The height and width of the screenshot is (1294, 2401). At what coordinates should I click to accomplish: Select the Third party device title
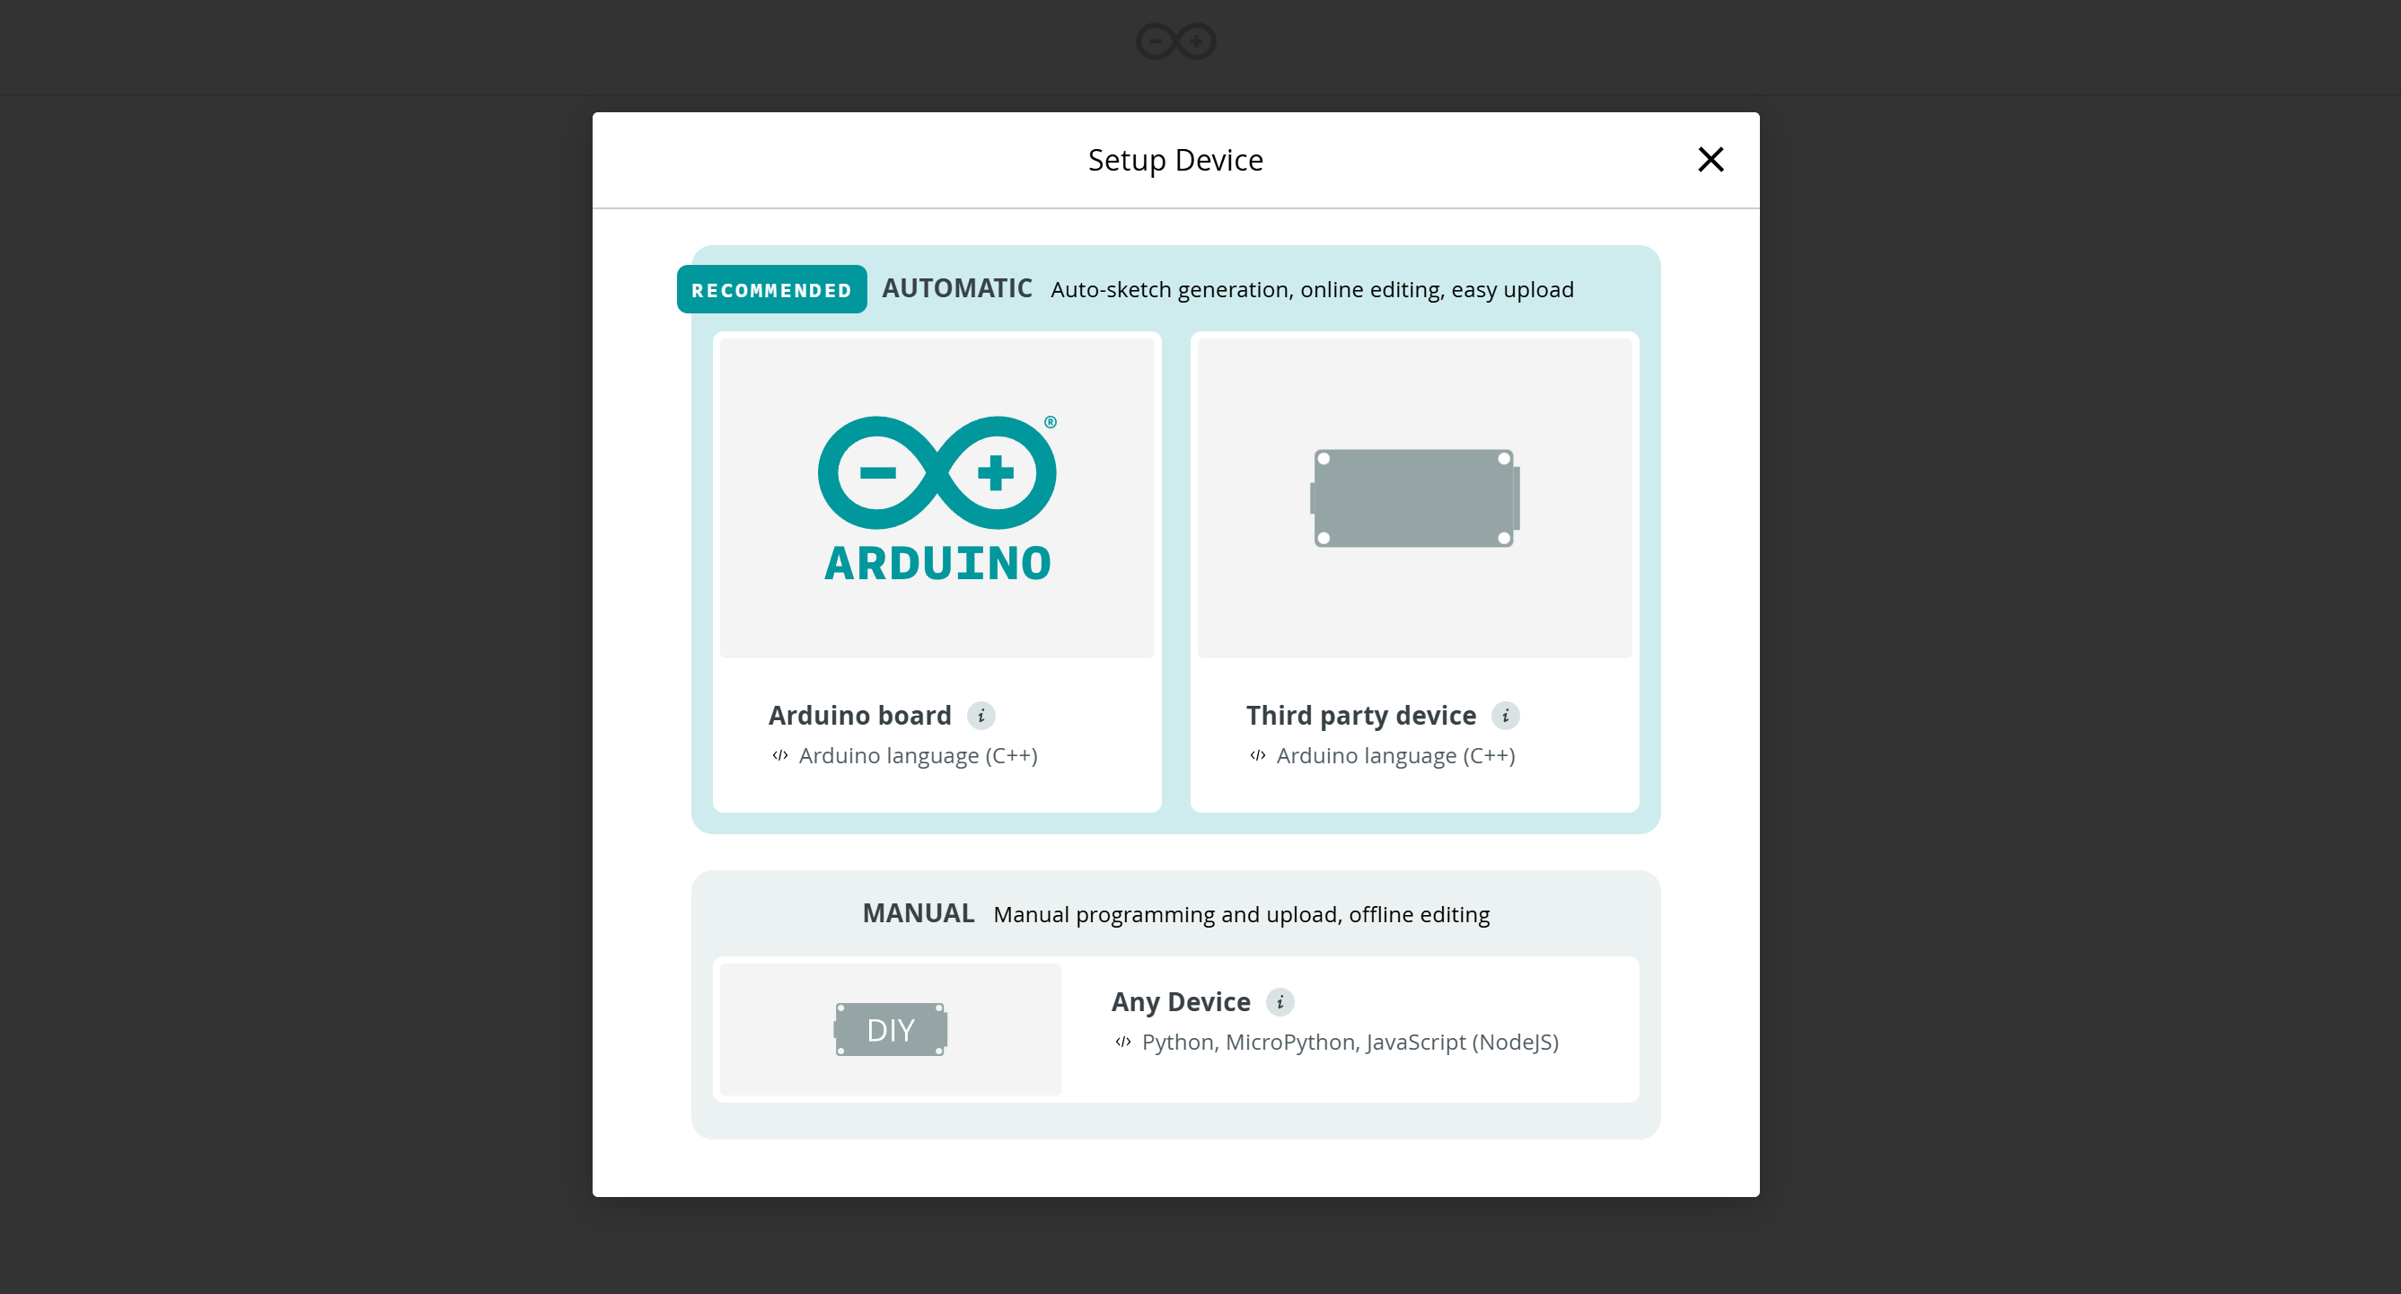pos(1361,715)
